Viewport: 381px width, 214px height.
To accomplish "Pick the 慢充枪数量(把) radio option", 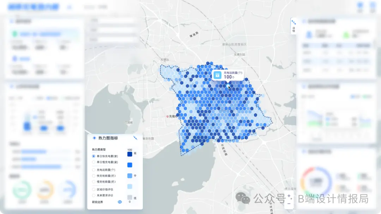I will [x=94, y=182].
